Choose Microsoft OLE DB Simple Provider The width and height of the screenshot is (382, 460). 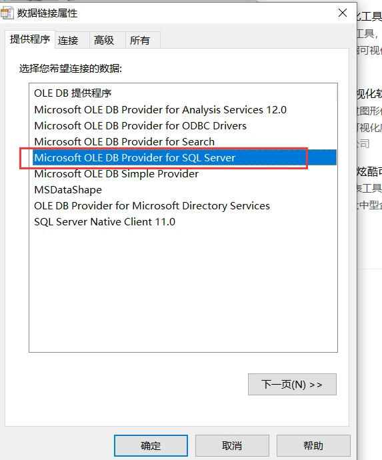click(117, 174)
